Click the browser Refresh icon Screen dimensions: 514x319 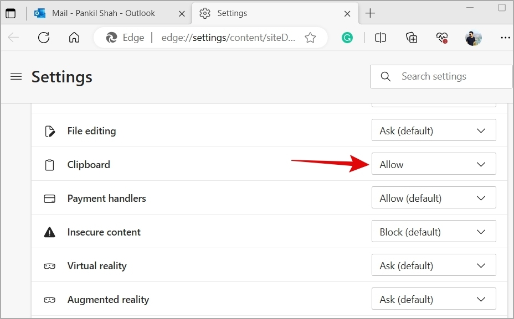[x=44, y=38]
